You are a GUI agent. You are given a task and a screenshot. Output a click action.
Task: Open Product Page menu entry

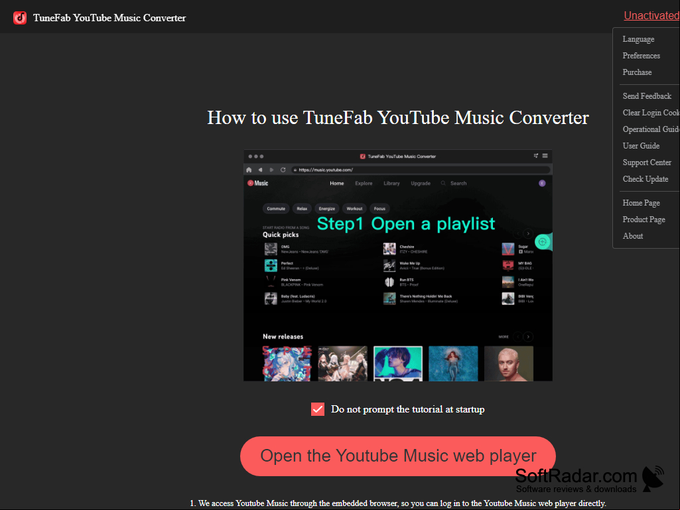644,220
